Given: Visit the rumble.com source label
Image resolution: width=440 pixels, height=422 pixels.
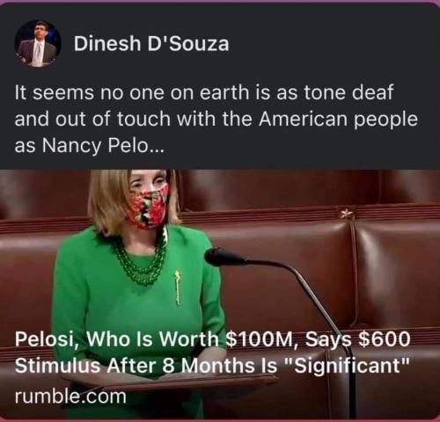Looking at the screenshot, I should pyautogui.click(x=70, y=396).
